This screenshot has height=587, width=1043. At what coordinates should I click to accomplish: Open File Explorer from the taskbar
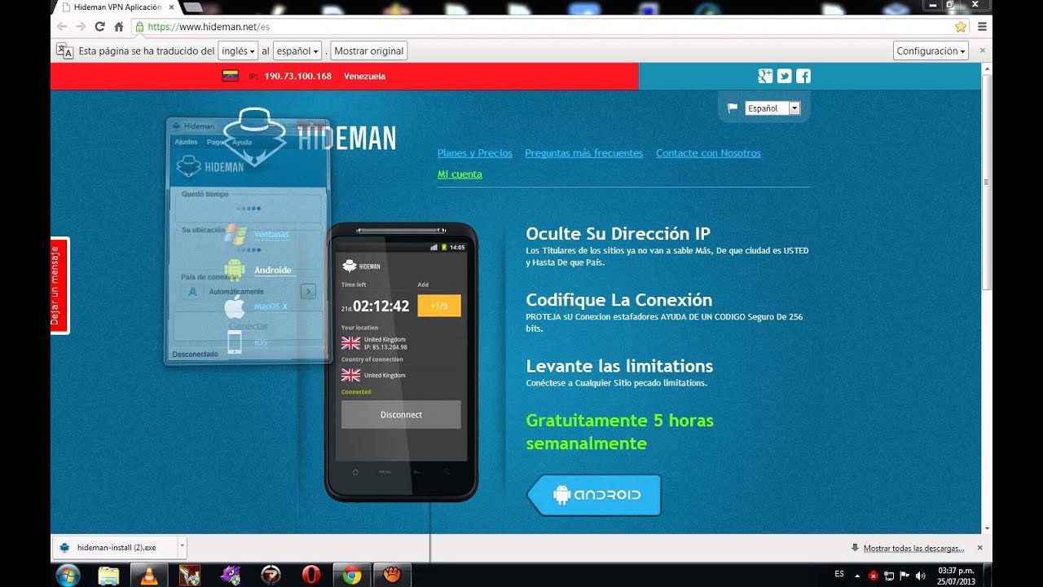(x=108, y=575)
